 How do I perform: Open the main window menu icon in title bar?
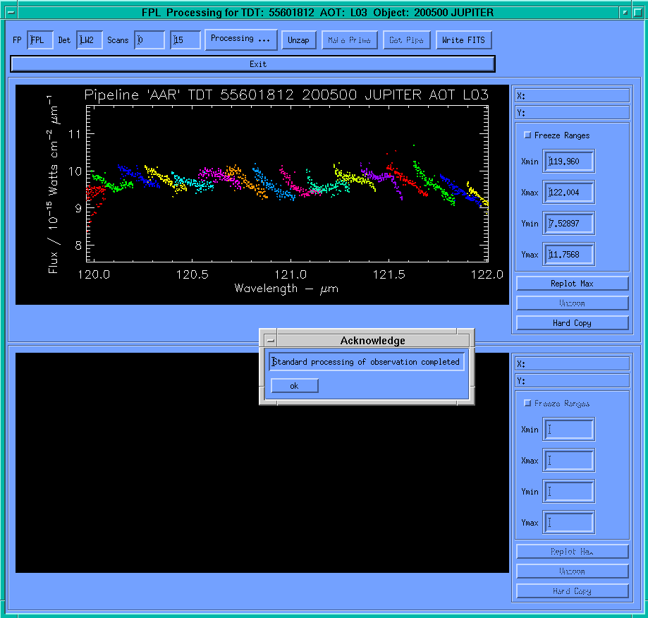point(10,12)
